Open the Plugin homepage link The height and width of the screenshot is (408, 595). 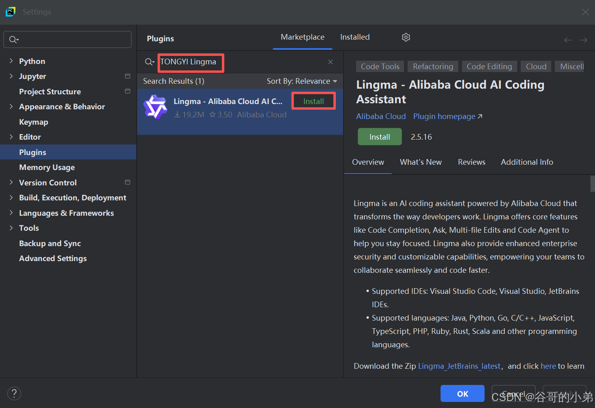448,116
